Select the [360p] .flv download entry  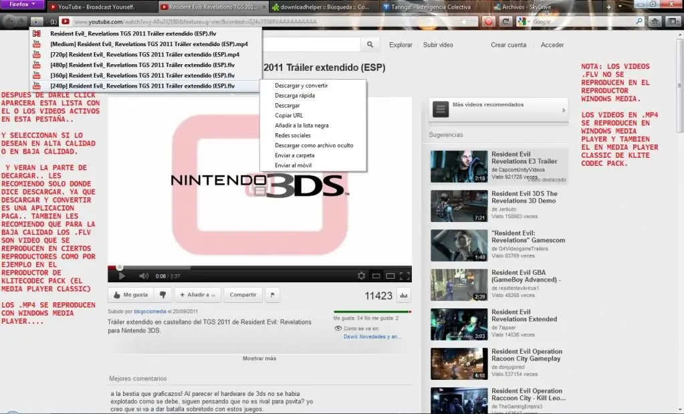pyautogui.click(x=146, y=76)
